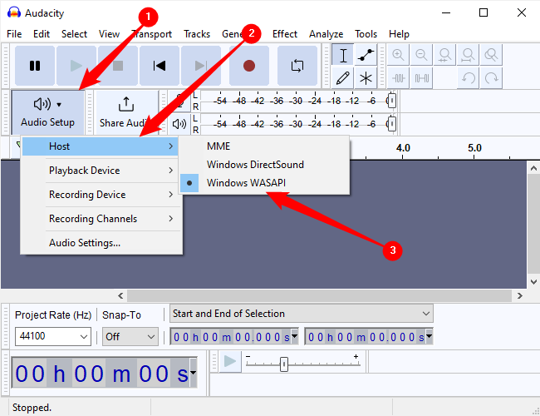Choose the MME host option
This screenshot has height=416, width=540.
pos(218,146)
